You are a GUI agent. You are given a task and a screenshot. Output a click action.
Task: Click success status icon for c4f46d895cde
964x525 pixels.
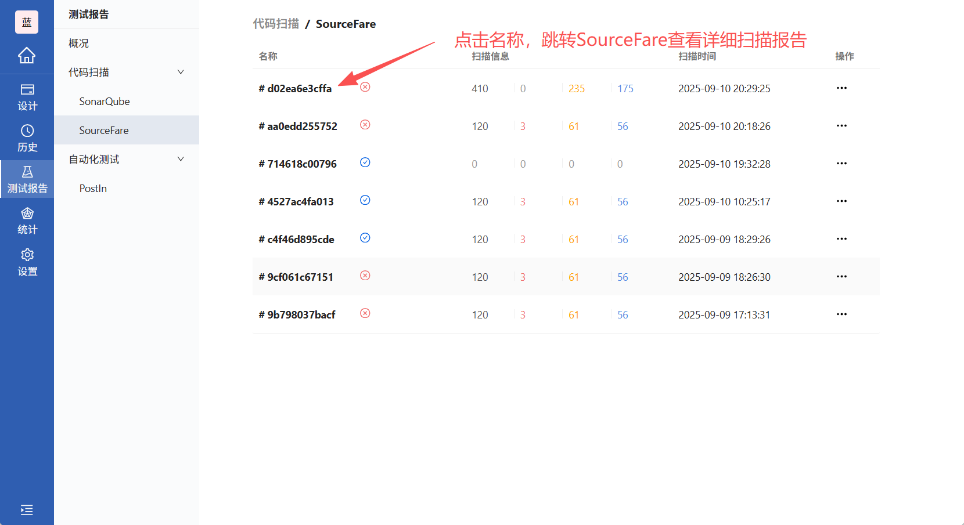(x=365, y=238)
